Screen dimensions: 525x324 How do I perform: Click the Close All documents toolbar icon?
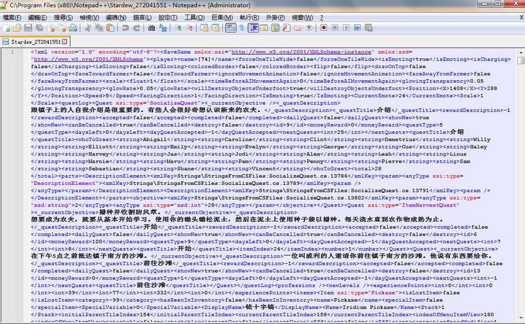tap(62, 28)
